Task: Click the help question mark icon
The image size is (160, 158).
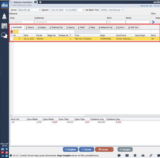Action: [x=119, y=156]
